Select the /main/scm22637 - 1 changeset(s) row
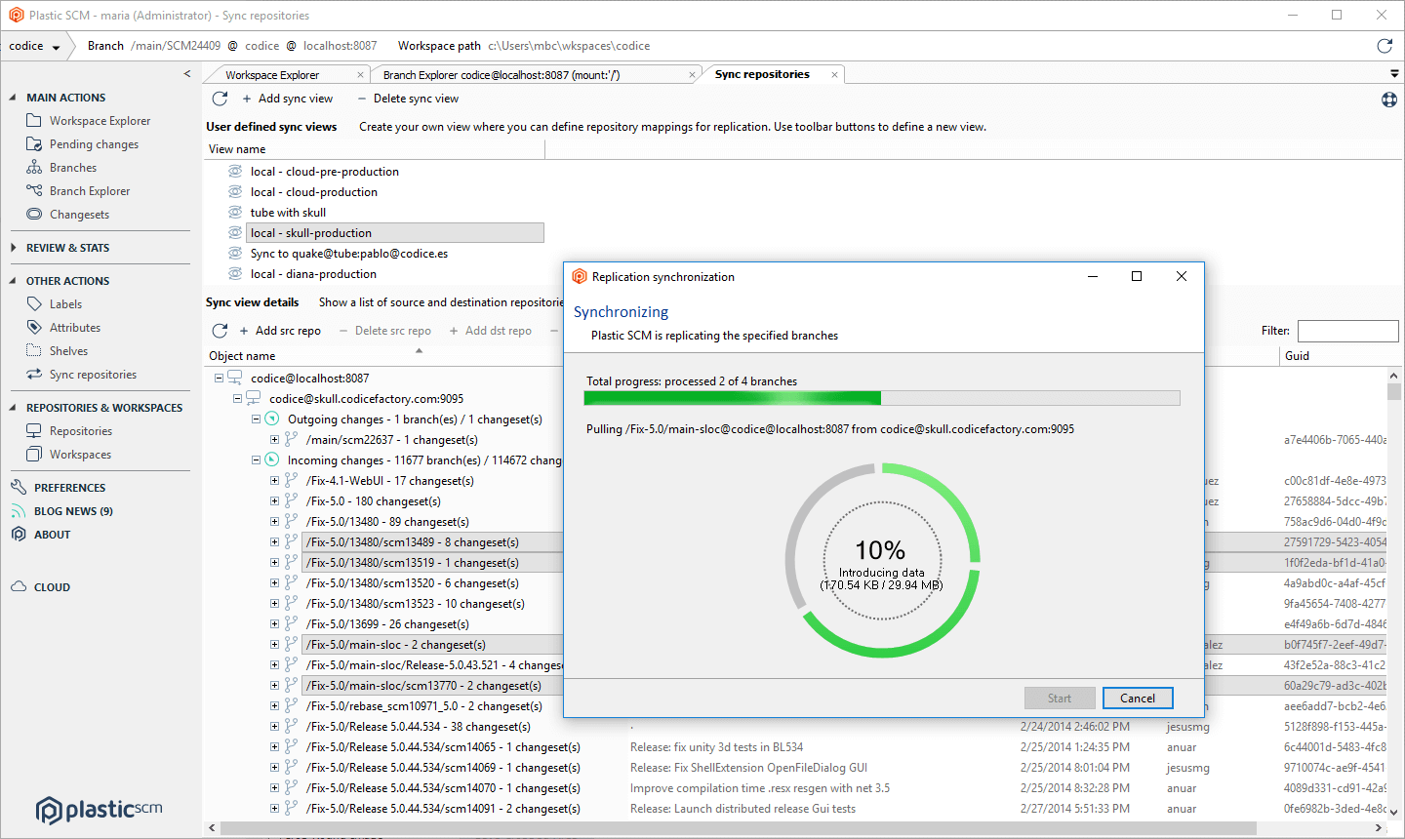The image size is (1405, 839). coord(392,440)
